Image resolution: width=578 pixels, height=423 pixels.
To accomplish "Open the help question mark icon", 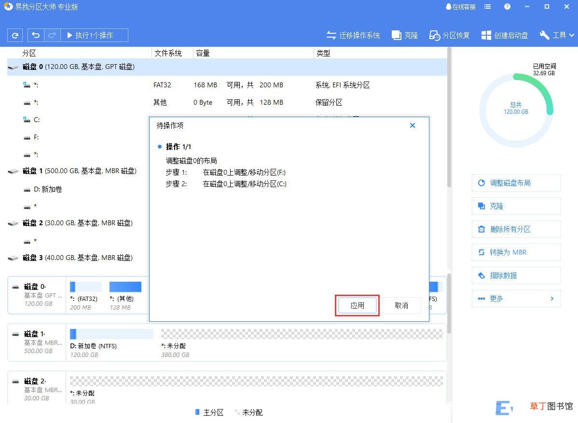I will click(507, 7).
